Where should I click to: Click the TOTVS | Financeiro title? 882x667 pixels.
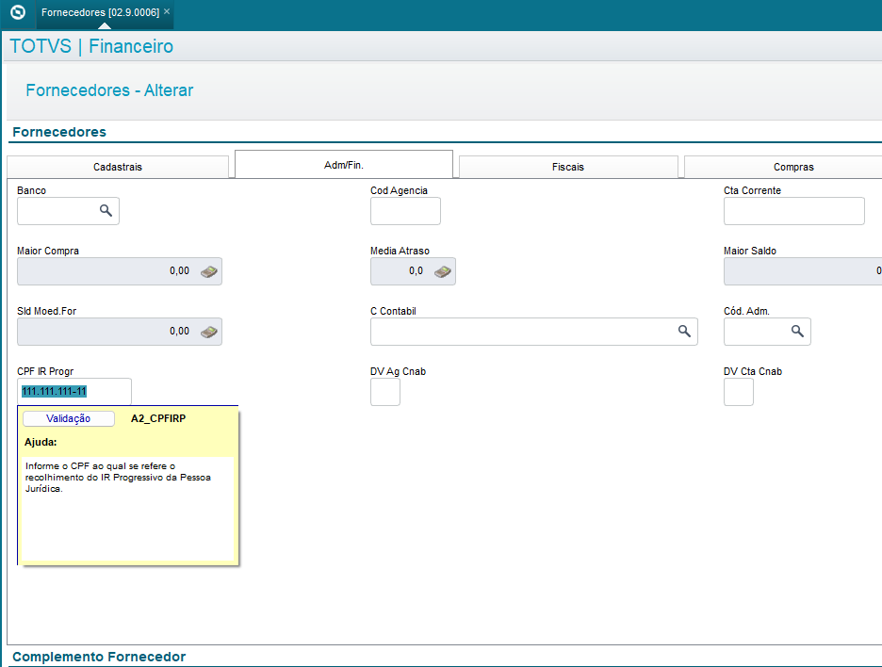(x=91, y=46)
